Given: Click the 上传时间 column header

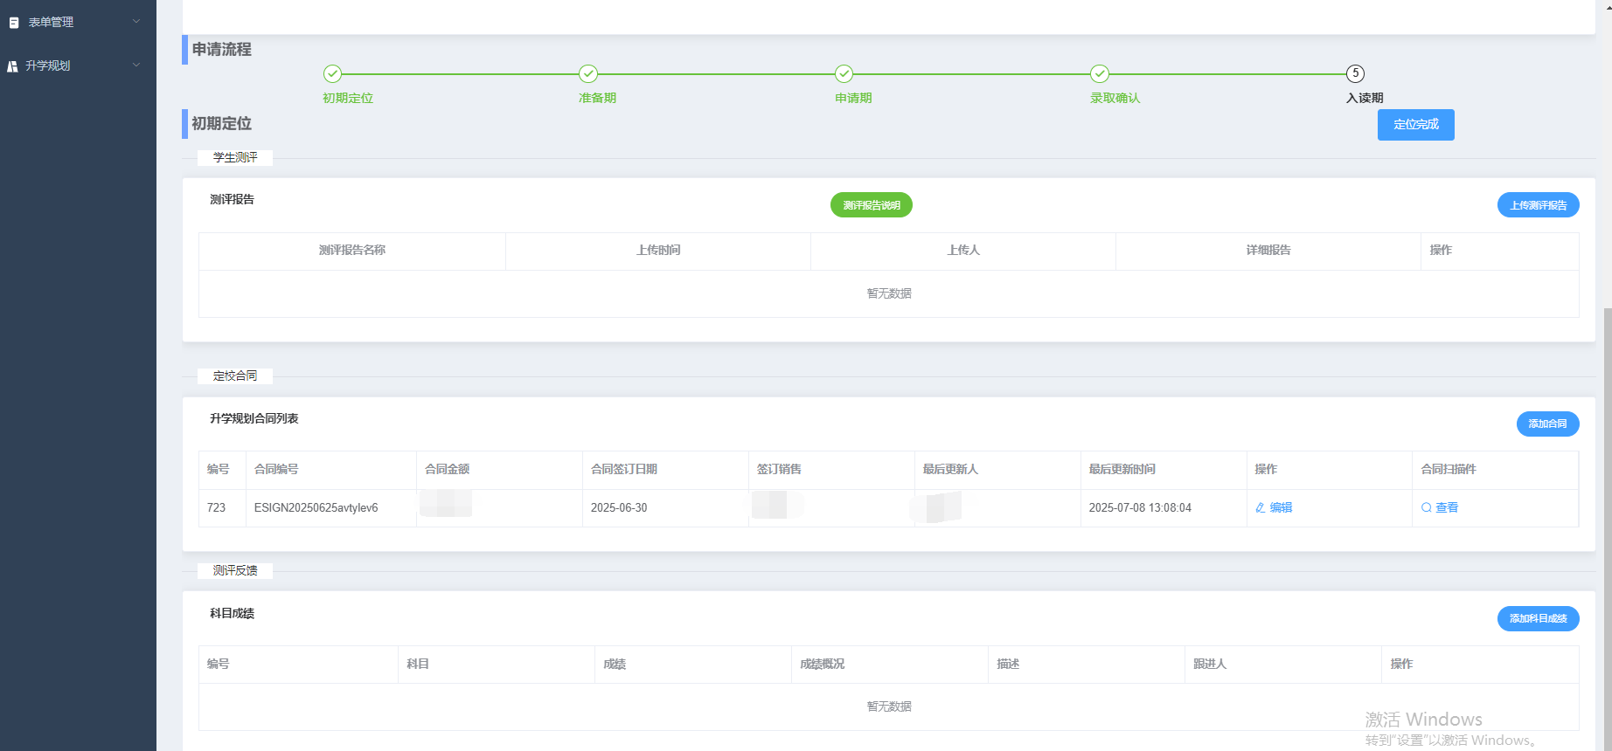Looking at the screenshot, I should (x=658, y=251).
